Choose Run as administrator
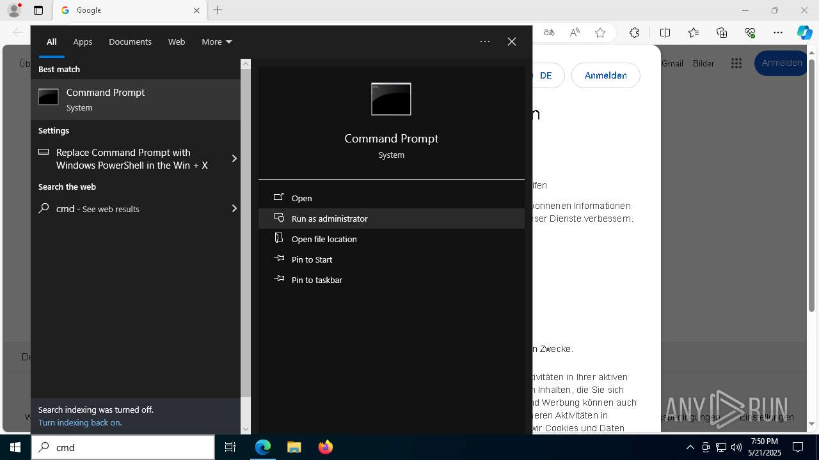The height and width of the screenshot is (460, 819). click(x=391, y=218)
